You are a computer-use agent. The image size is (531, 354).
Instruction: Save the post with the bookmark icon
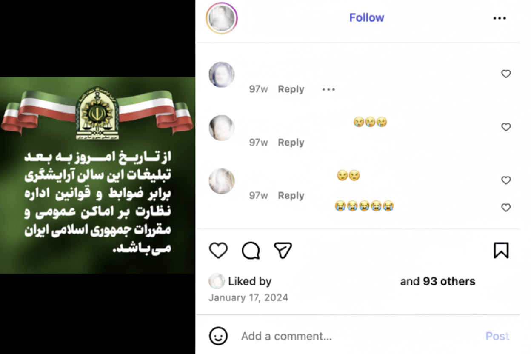(501, 250)
